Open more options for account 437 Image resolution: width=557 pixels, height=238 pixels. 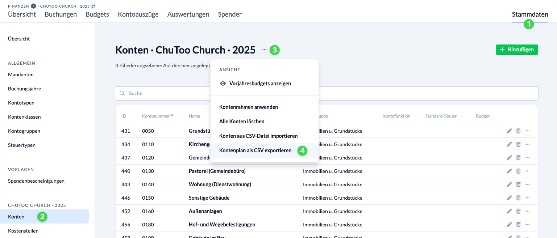tap(527, 158)
